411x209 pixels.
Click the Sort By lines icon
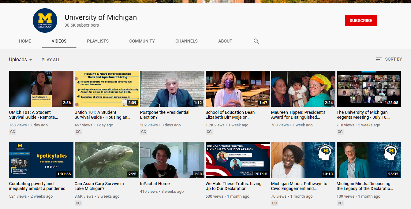[379, 59]
